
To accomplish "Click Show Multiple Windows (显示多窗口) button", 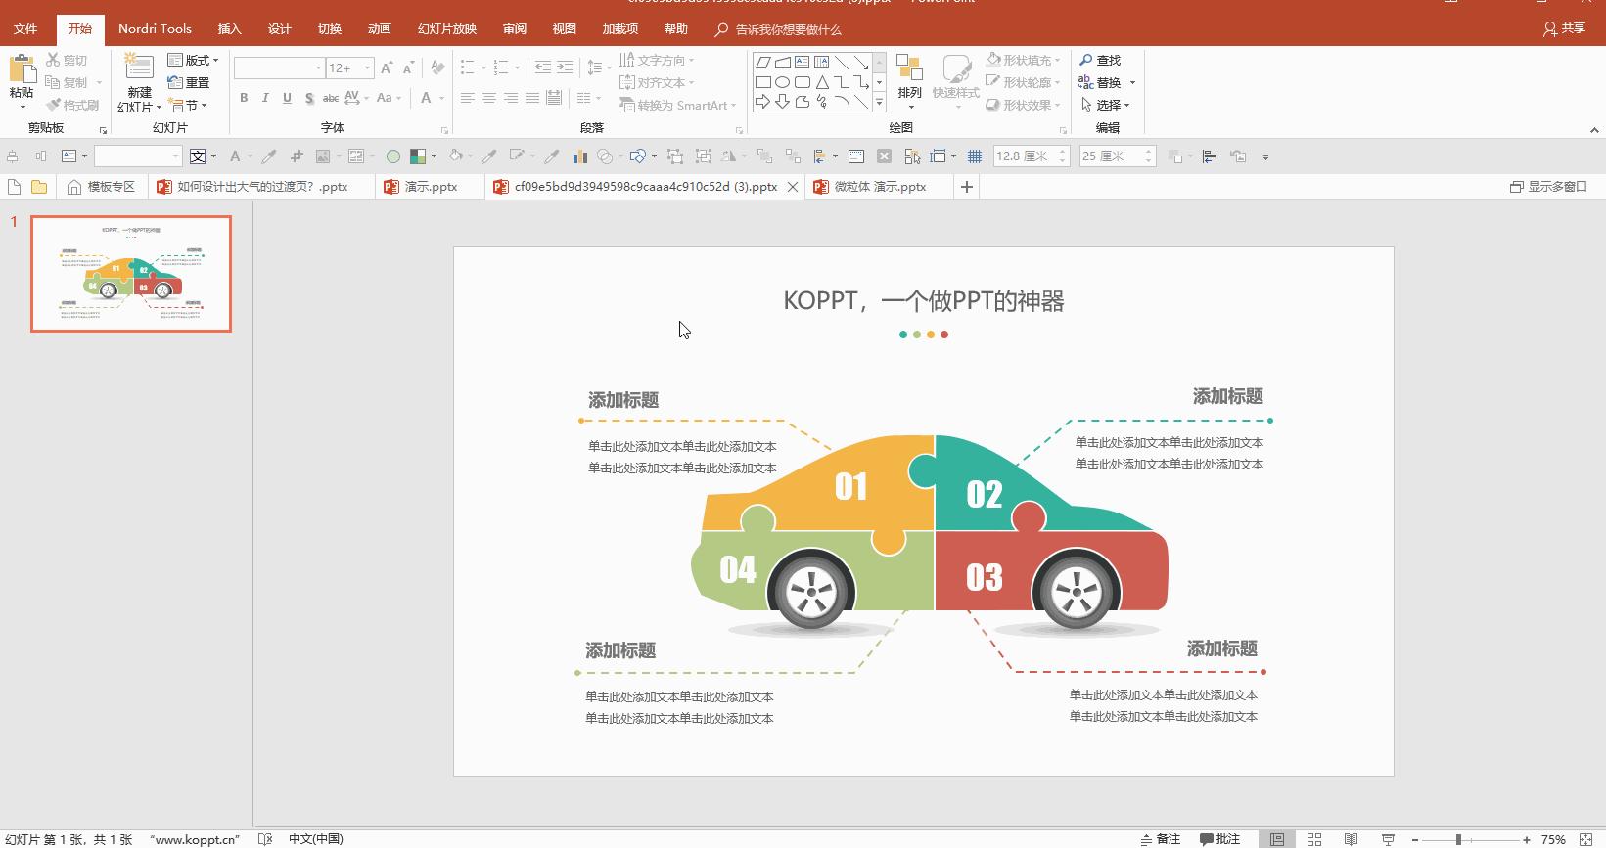I will pos(1548,187).
